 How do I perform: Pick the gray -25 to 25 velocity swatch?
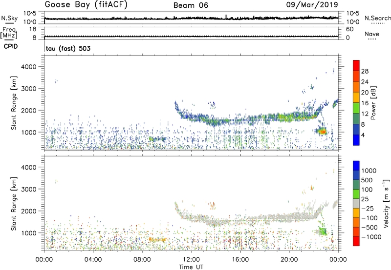(x=356, y=203)
